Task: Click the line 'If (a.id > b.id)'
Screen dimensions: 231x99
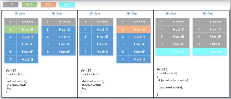Action: click(x=90, y=74)
